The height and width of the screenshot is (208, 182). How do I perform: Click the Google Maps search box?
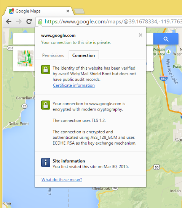24,39
